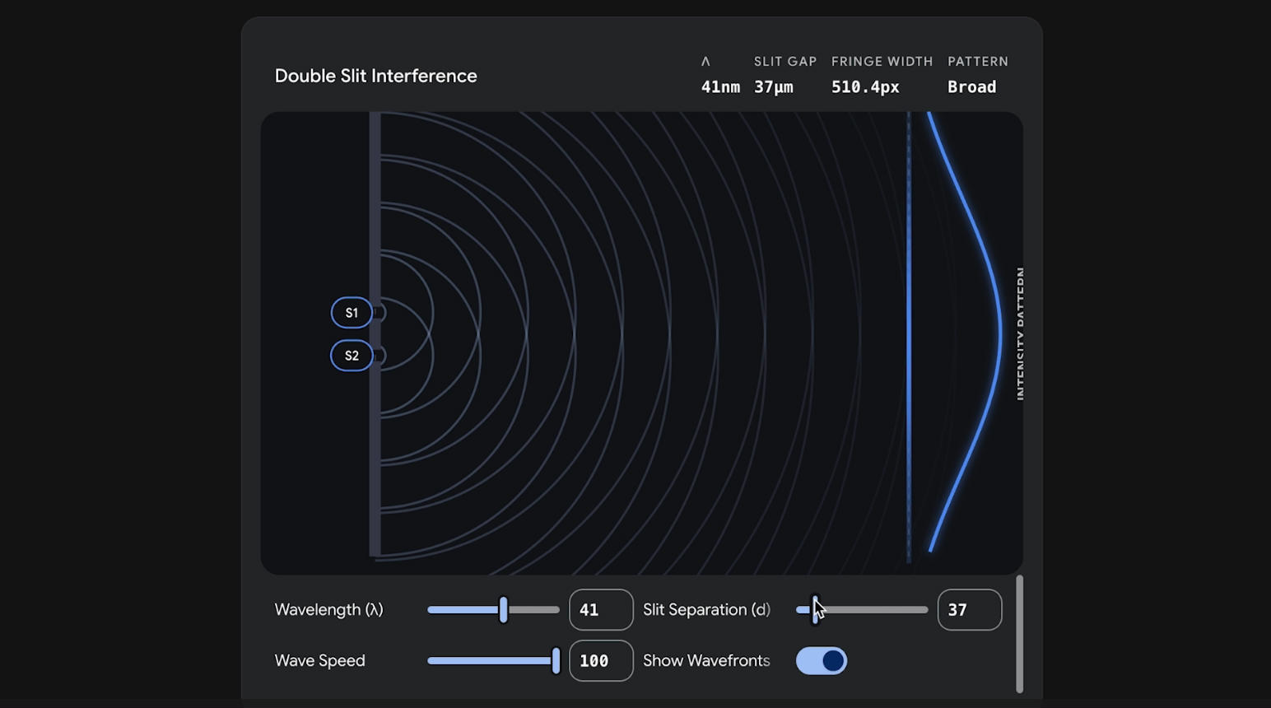Focus the Slit Separation field showing 37
The image size is (1271, 708).
click(x=969, y=610)
